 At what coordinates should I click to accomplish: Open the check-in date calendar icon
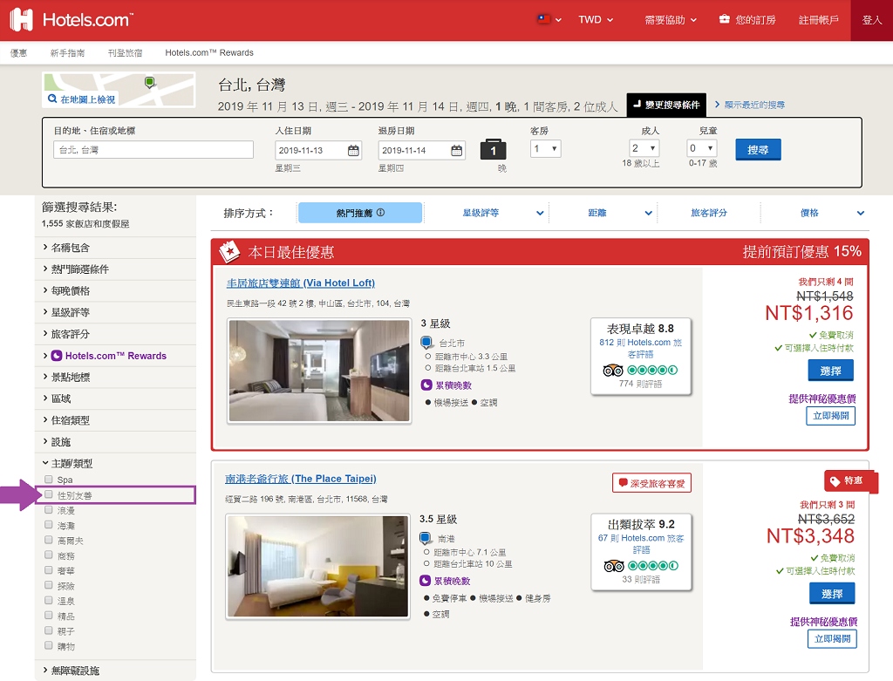click(354, 150)
